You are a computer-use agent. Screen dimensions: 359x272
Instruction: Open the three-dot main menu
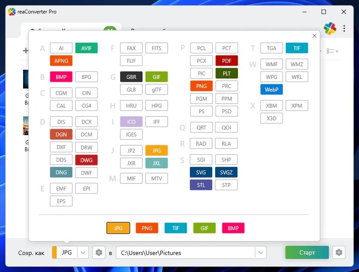[x=344, y=29]
